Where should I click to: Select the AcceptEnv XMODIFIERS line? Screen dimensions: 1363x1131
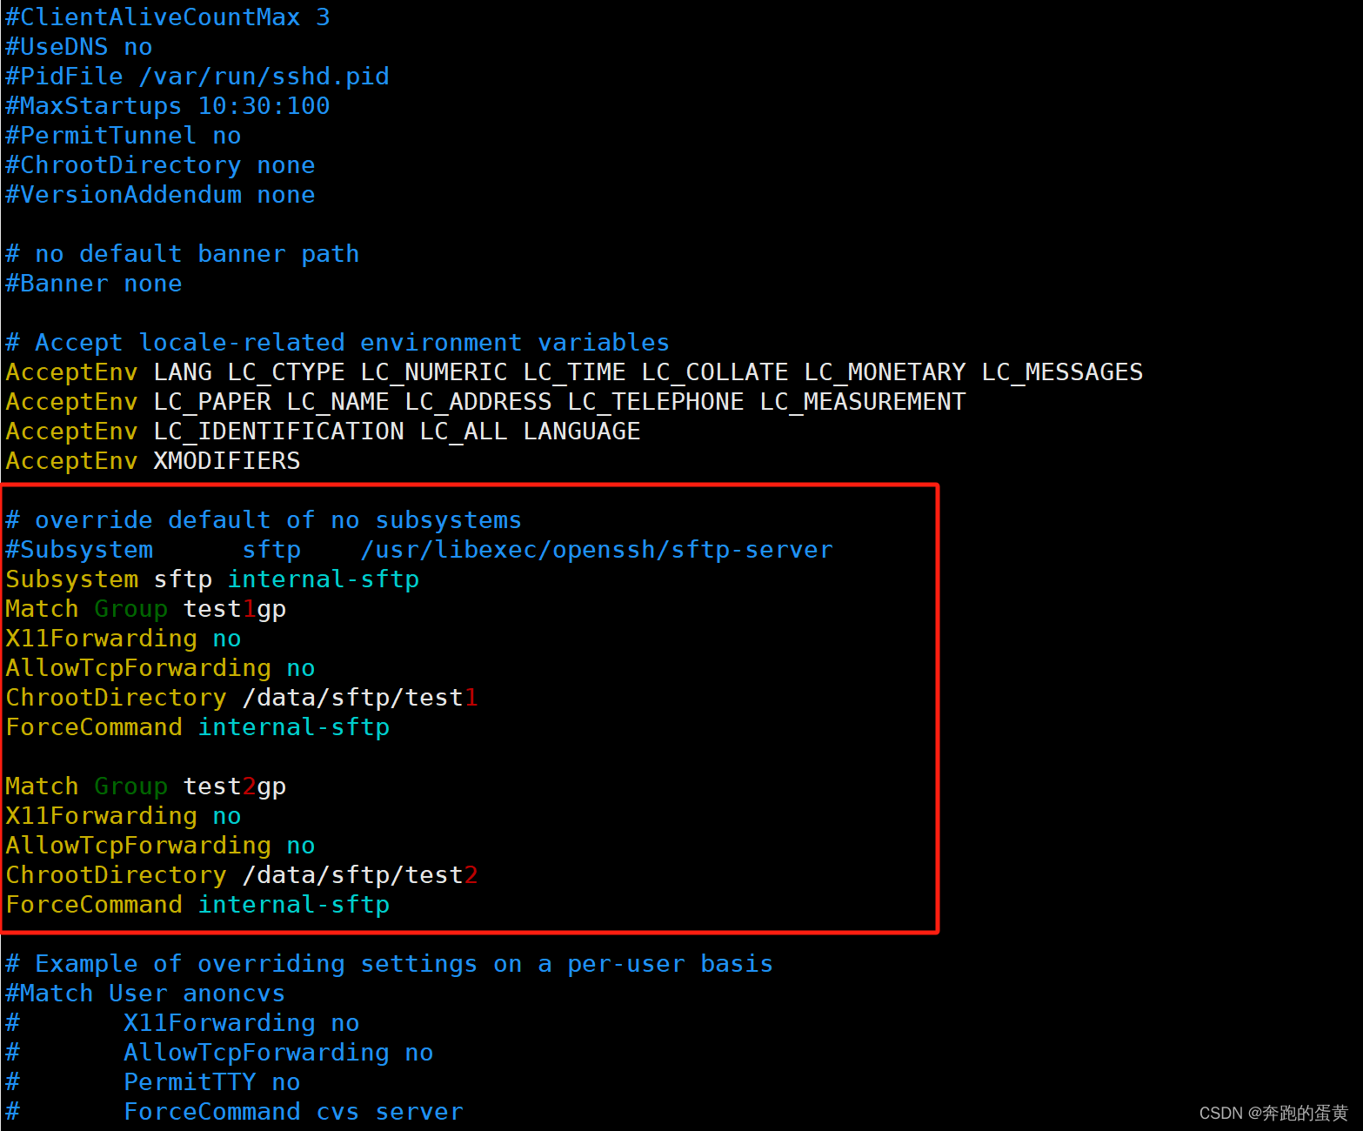click(152, 460)
